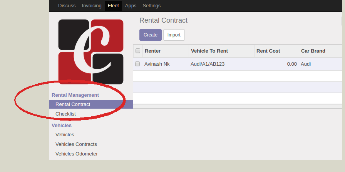
Task: Open the Discuss menu
Action: point(67,6)
